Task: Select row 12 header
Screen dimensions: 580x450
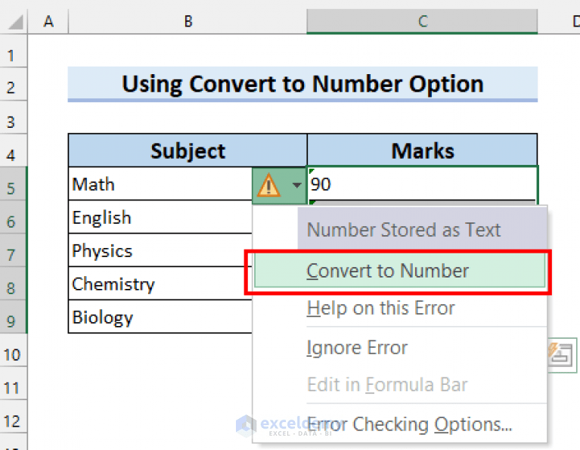Action: (14, 417)
